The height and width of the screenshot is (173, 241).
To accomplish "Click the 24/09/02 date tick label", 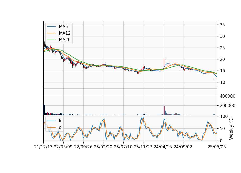I will [183, 147].
